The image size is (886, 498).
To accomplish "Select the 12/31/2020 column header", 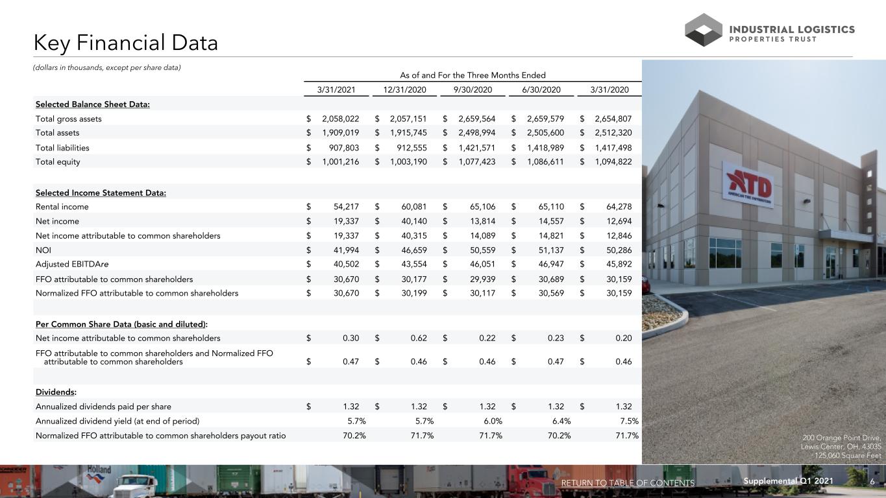I will pyautogui.click(x=404, y=89).
